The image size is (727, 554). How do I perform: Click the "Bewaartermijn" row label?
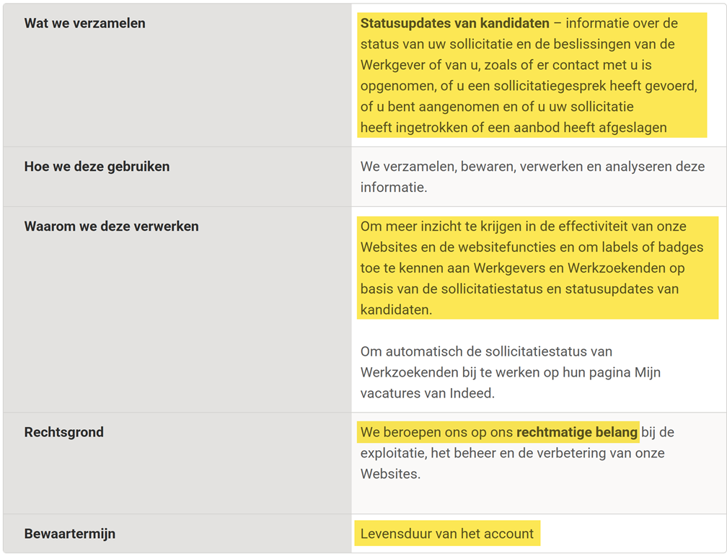(x=70, y=534)
